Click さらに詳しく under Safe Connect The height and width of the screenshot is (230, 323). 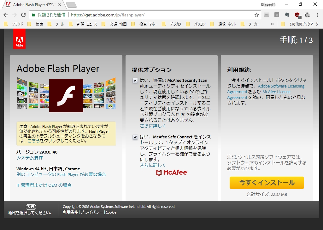tap(153, 165)
